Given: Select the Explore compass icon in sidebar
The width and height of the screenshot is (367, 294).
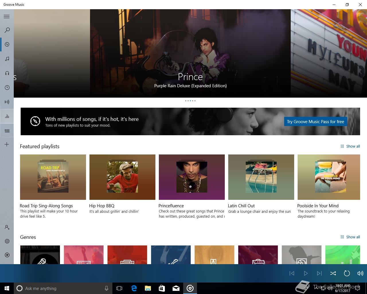Looking at the screenshot, I should tap(7, 45).
